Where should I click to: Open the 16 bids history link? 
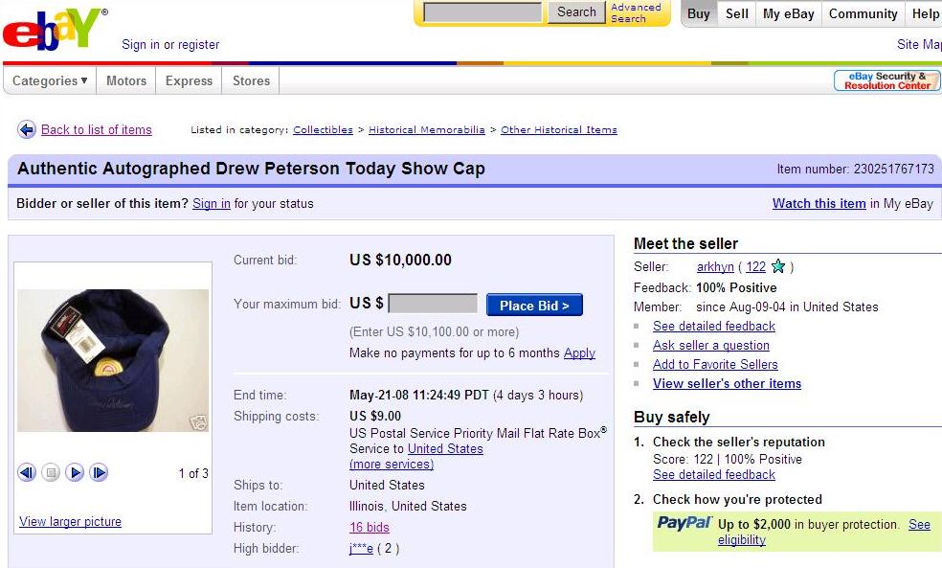370,527
